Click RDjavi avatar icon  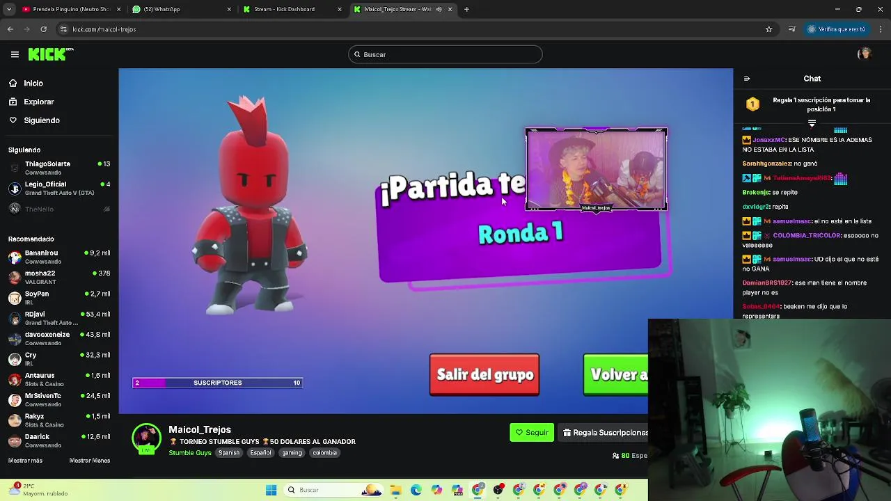coord(15,319)
